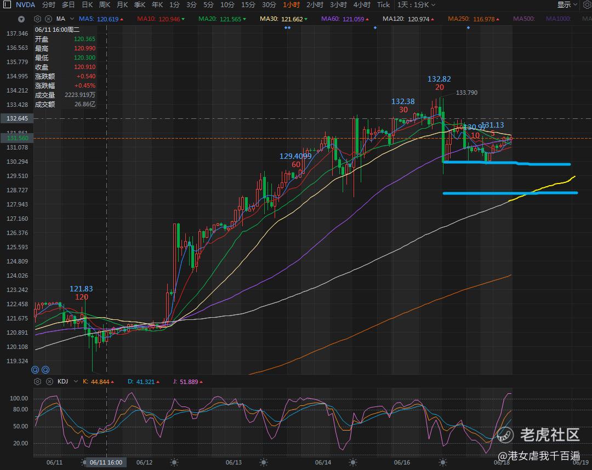The width and height of the screenshot is (592, 470).
Task: Select the 4小时 timeframe tab
Action: click(x=362, y=5)
